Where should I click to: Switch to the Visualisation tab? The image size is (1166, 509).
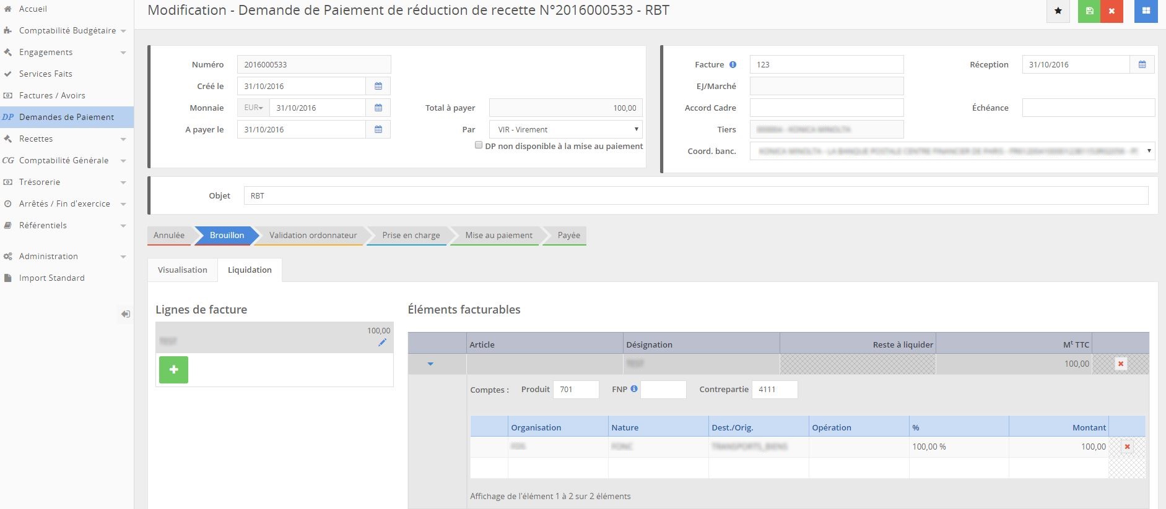coord(183,270)
